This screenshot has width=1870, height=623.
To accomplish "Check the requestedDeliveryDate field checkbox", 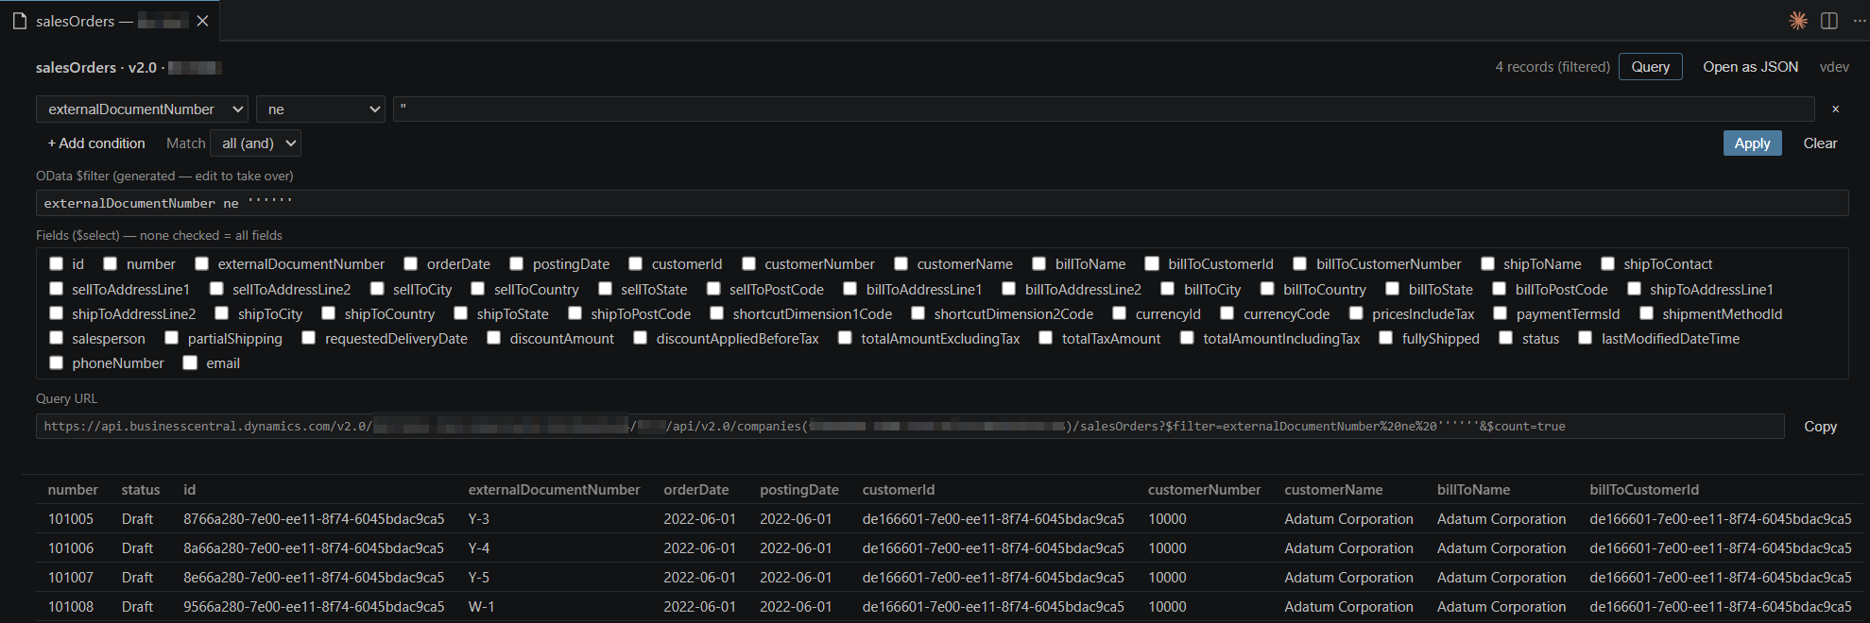I will tap(309, 338).
